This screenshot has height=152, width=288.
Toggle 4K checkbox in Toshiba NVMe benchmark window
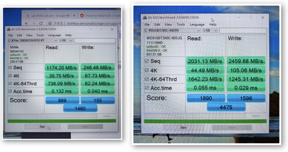click(10, 76)
